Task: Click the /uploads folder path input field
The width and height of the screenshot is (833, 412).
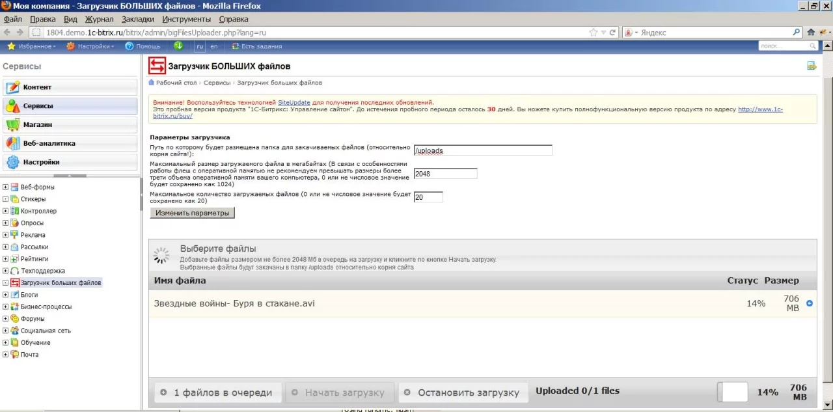Action: click(482, 150)
